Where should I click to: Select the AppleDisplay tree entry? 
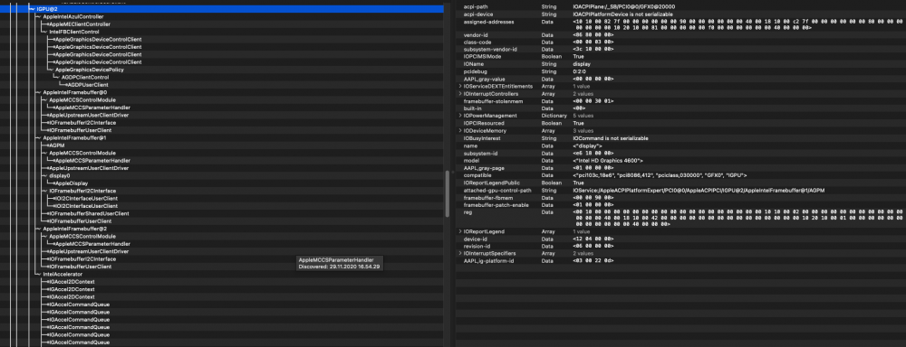[x=72, y=183]
